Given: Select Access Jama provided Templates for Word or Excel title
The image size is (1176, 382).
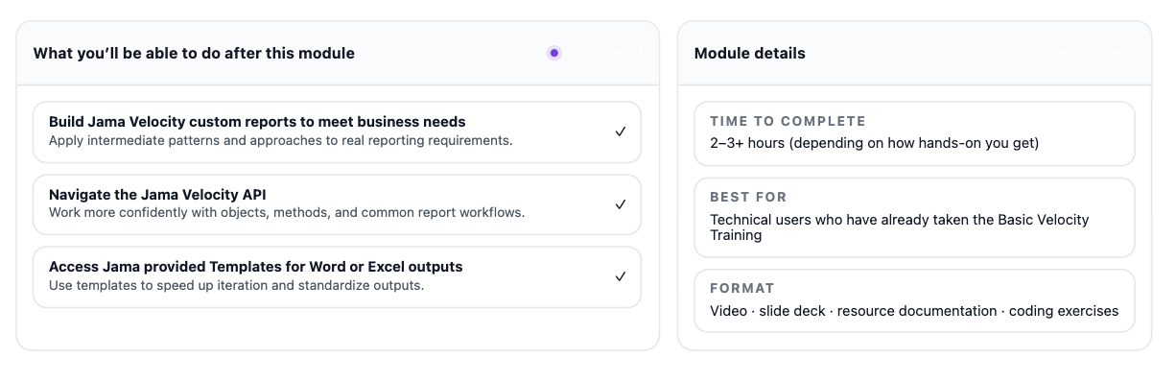Looking at the screenshot, I should pyautogui.click(x=256, y=267).
